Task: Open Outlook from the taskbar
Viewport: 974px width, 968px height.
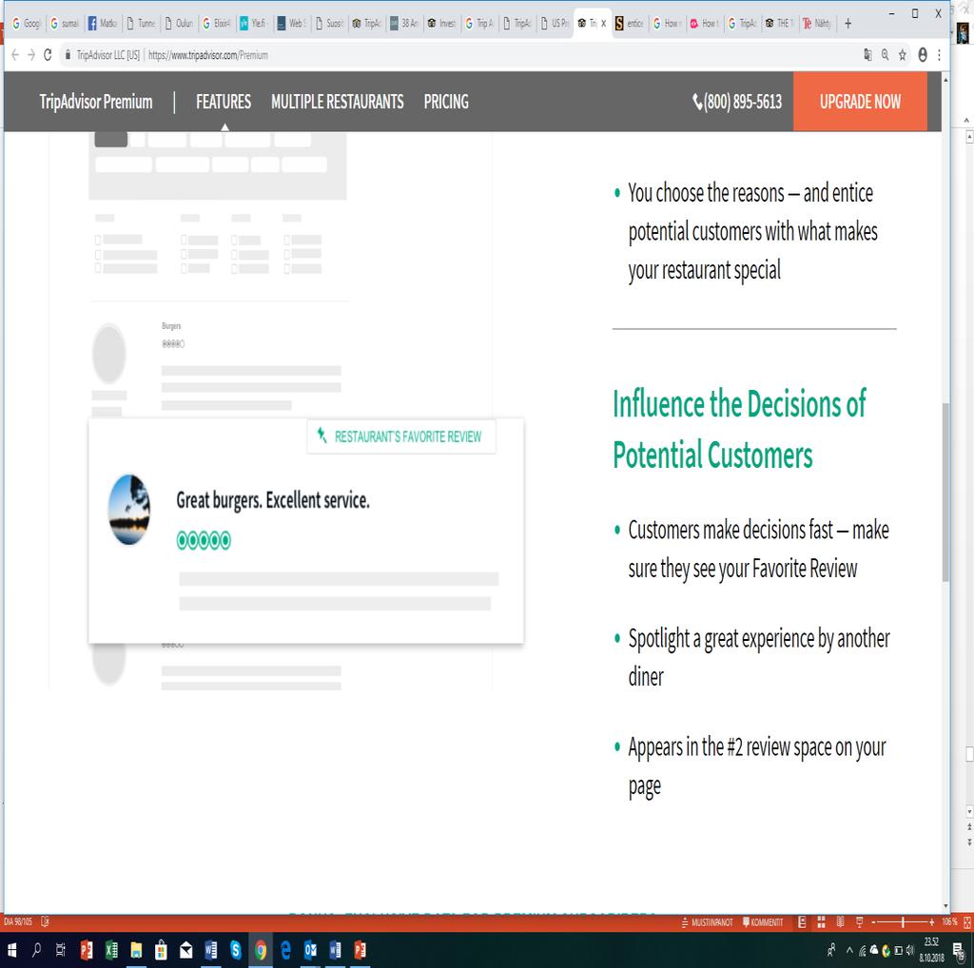Action: tap(310, 950)
